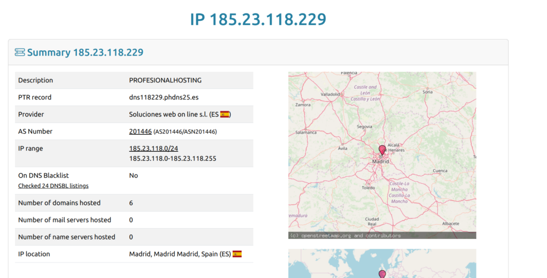547x278 pixels.
Task: Click Toledo on the Spain map
Action: pos(369,188)
